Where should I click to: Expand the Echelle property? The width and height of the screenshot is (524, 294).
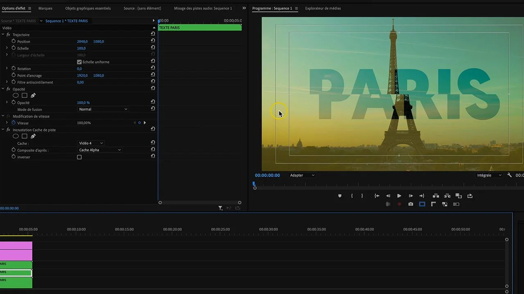pyautogui.click(x=7, y=48)
